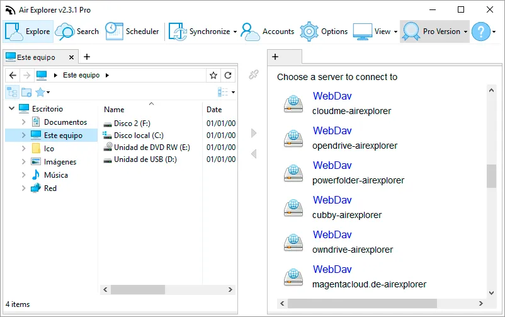Select Disco 2 (F:) drive
Screen dimensions: 505x317
pos(127,123)
